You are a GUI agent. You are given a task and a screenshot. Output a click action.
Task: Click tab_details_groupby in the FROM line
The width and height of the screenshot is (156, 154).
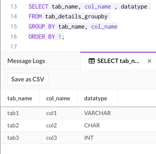tap(76, 16)
